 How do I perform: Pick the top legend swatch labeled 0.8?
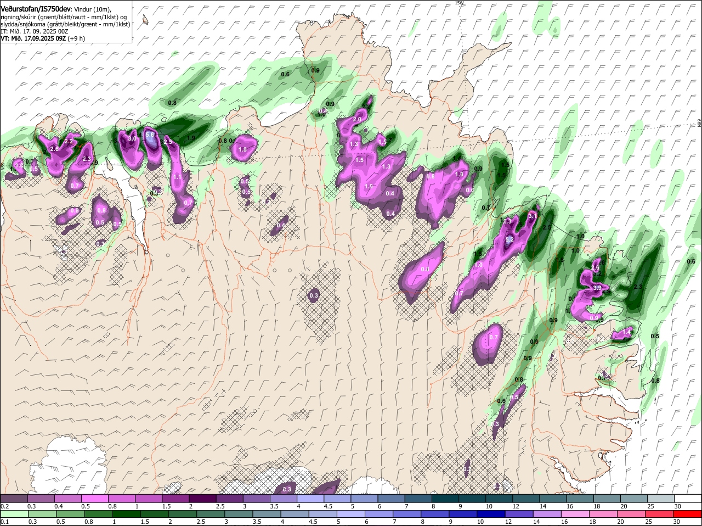click(x=121, y=498)
